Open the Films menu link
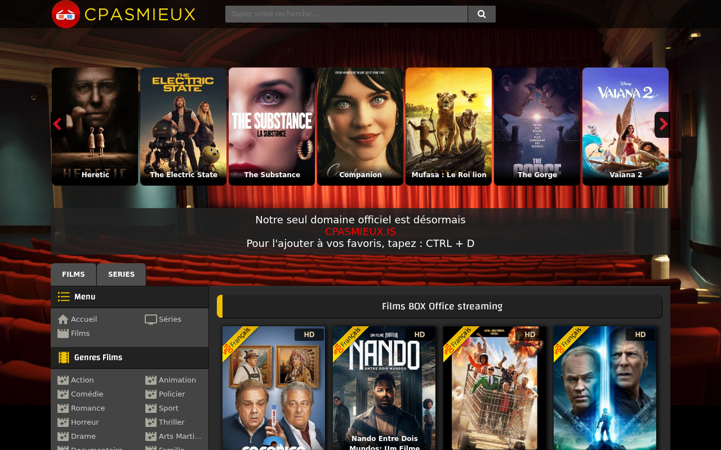 81,334
